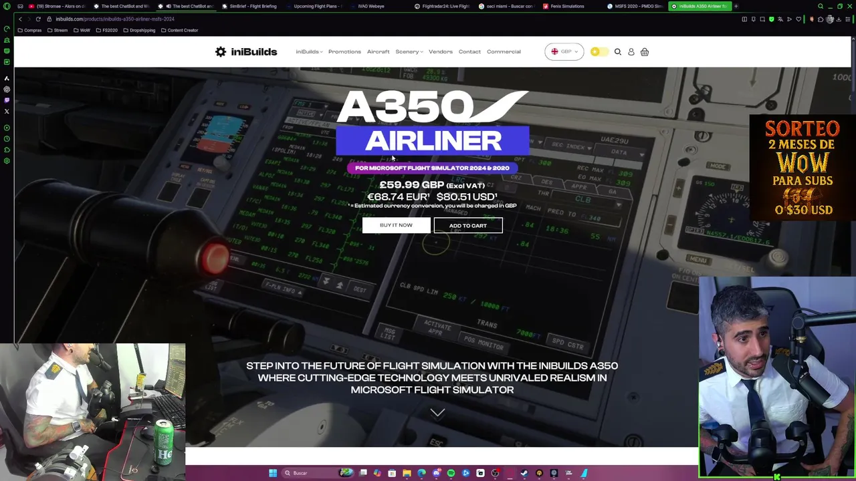Open Microsoft Edge from the taskbar
The image size is (856, 481).
click(x=421, y=473)
